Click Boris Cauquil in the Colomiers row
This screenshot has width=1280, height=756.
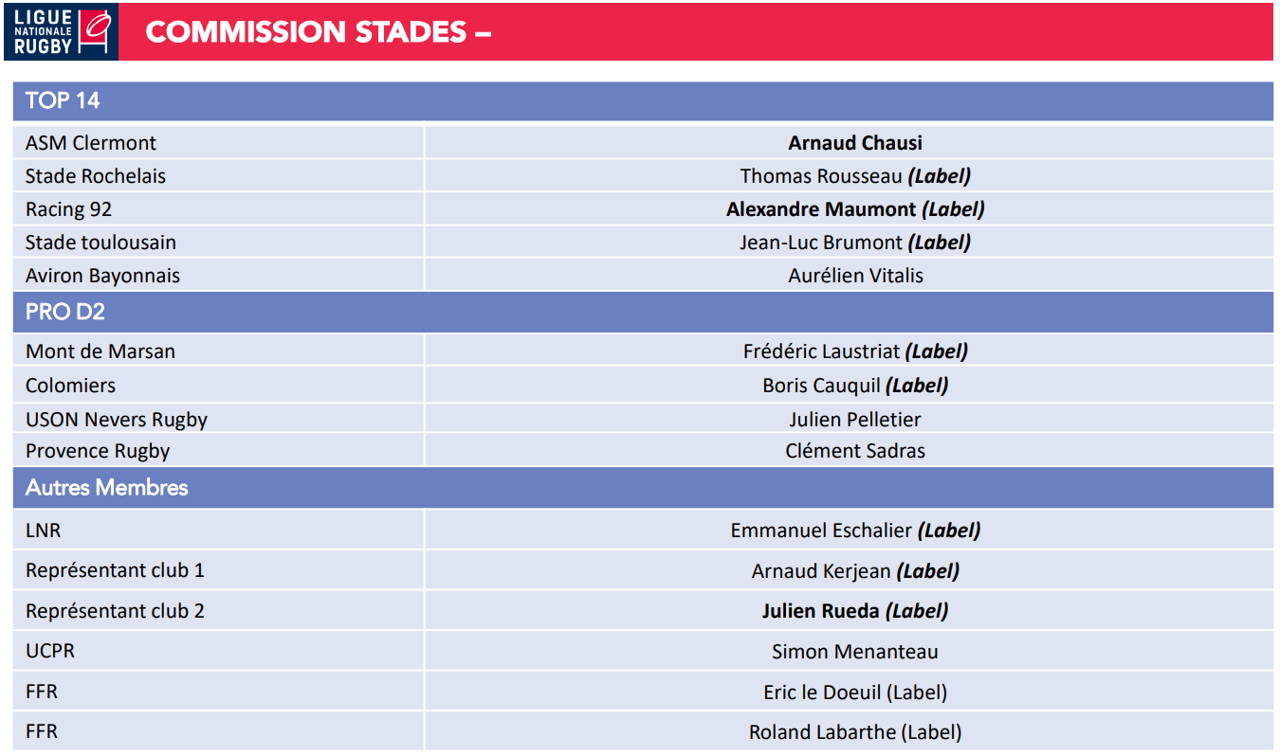coord(822,386)
